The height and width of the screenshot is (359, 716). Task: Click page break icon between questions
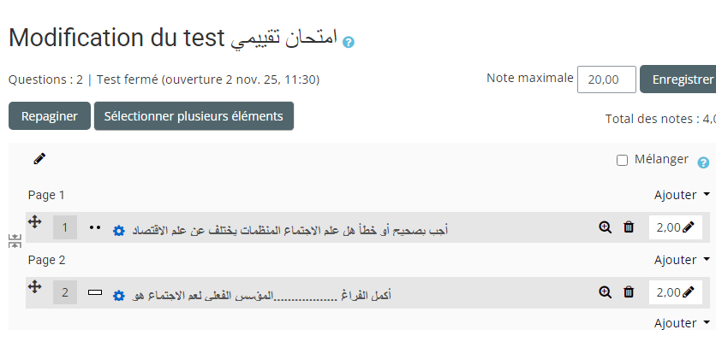tap(15, 241)
